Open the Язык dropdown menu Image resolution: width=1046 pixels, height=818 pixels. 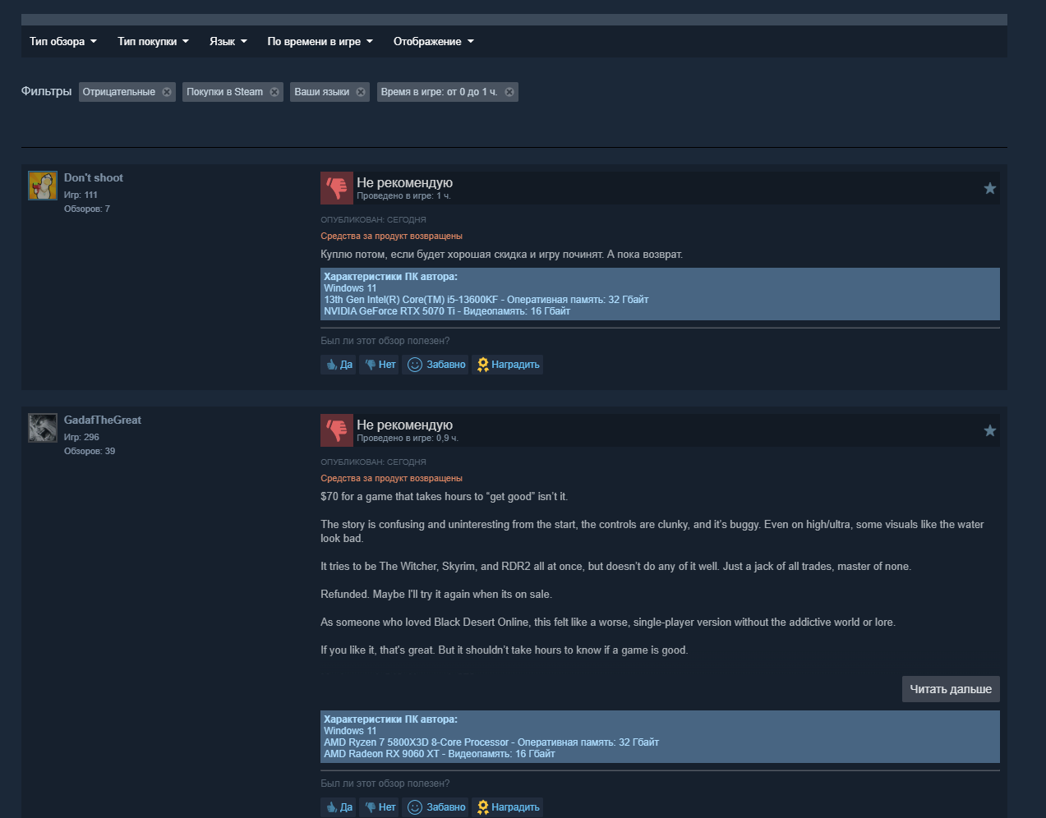pyautogui.click(x=228, y=42)
